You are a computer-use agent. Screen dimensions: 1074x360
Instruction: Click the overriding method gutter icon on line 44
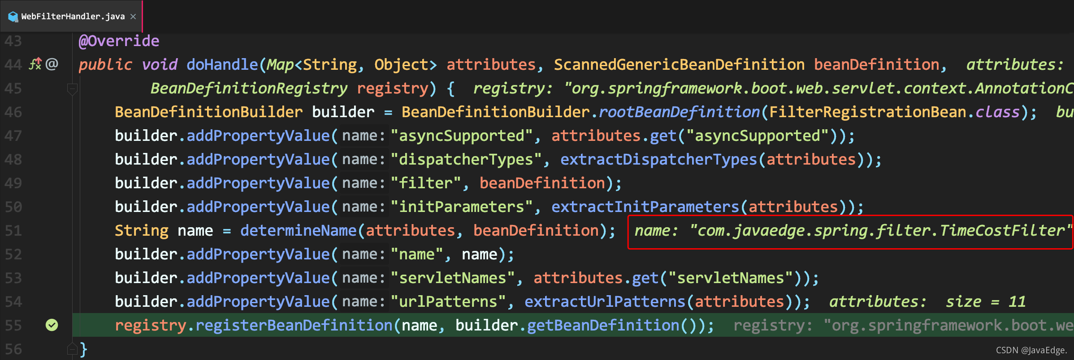(35, 64)
